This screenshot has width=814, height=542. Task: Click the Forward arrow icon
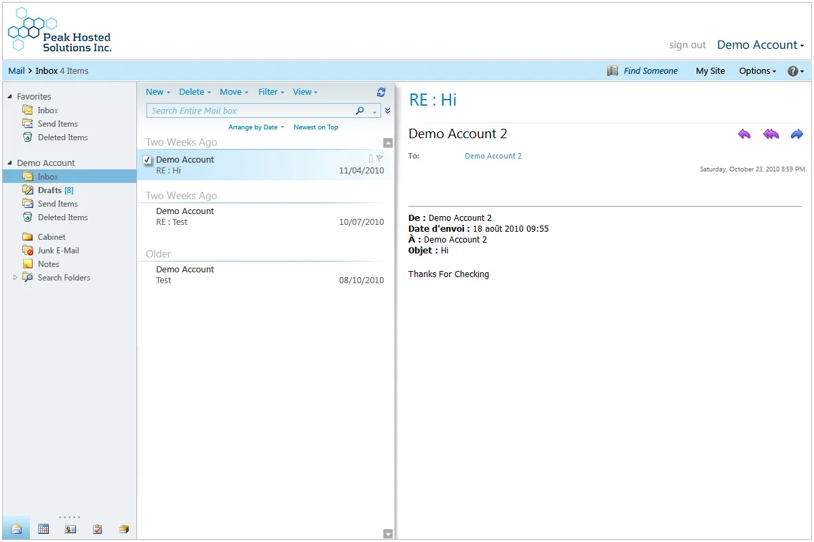click(x=797, y=134)
